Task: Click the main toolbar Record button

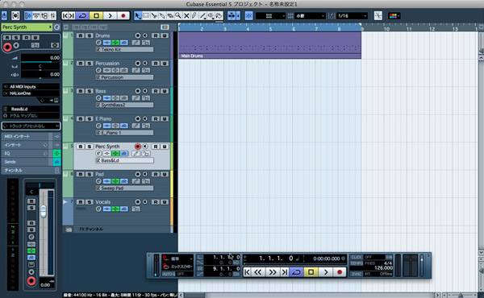Action: click(x=123, y=16)
